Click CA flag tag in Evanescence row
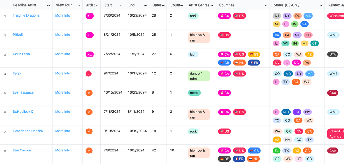The height and width of the screenshot is (164, 344). point(225,93)
